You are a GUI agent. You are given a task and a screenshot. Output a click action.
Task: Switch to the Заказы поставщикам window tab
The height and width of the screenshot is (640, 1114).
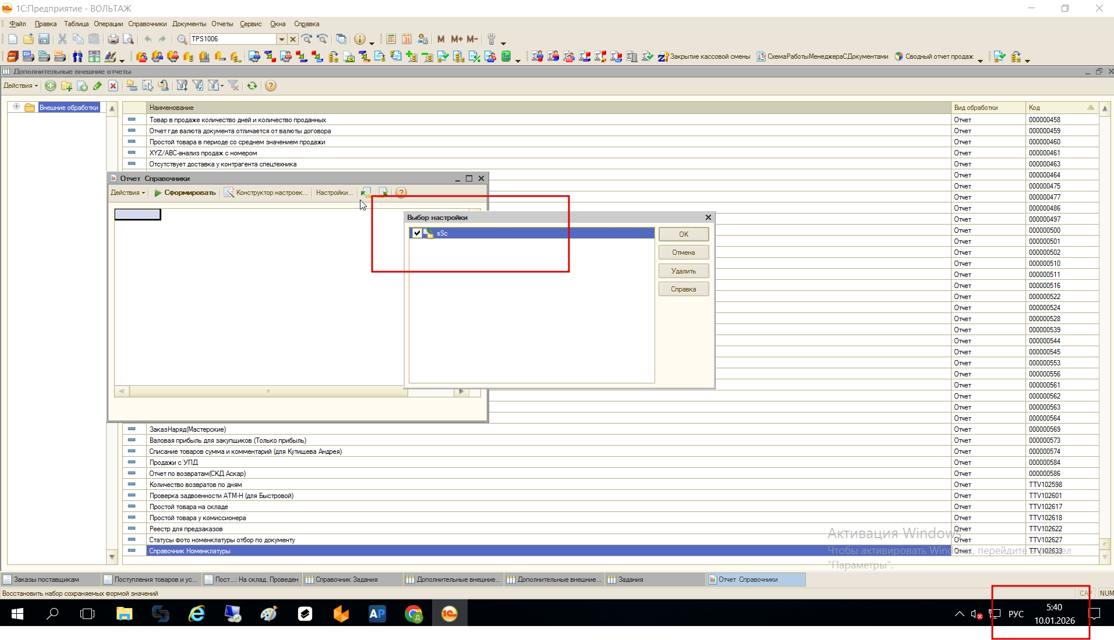(x=50, y=579)
